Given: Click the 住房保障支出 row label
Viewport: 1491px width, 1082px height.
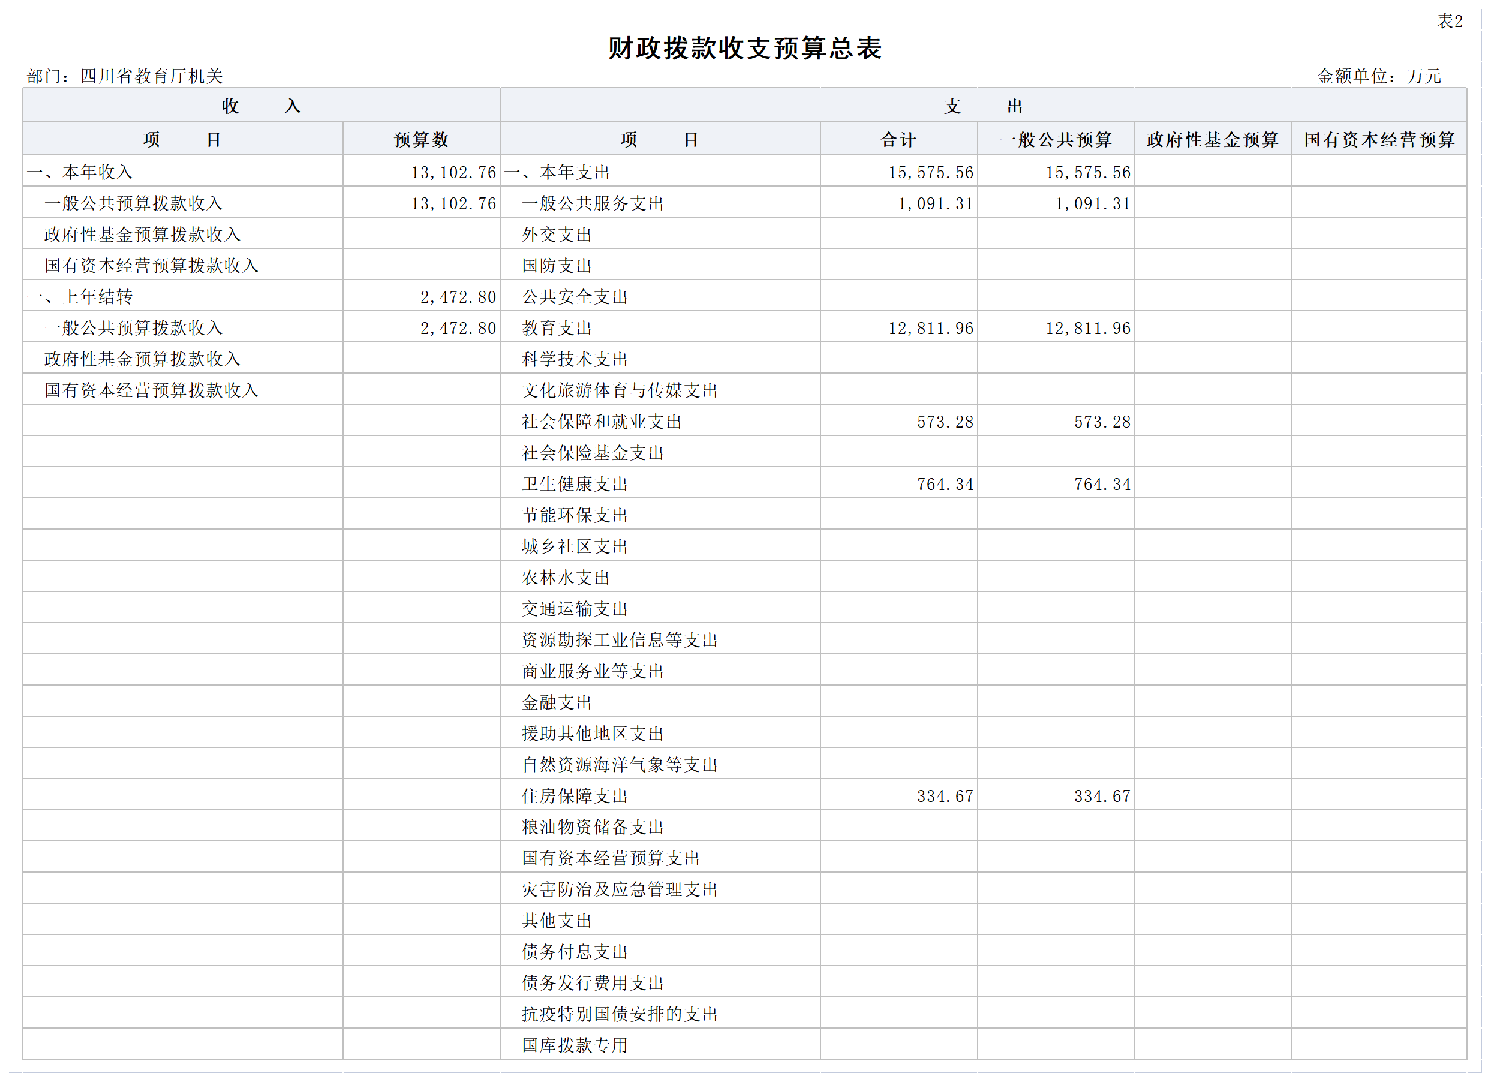Looking at the screenshot, I should 575,796.
